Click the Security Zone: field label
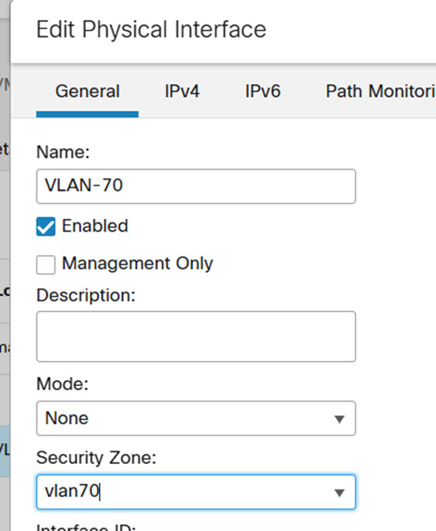The image size is (436, 531). point(96,458)
